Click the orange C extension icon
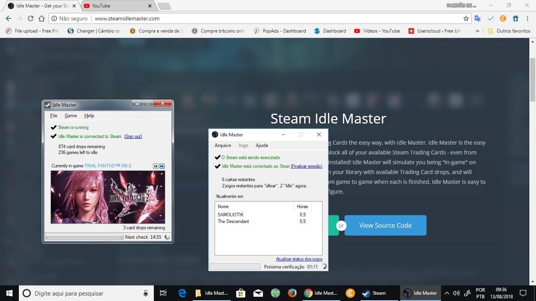Screen dimensions: 536x301 click(x=503, y=18)
